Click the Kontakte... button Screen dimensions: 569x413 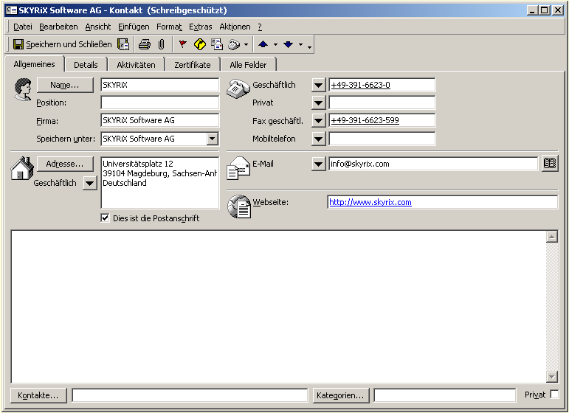pos(38,395)
